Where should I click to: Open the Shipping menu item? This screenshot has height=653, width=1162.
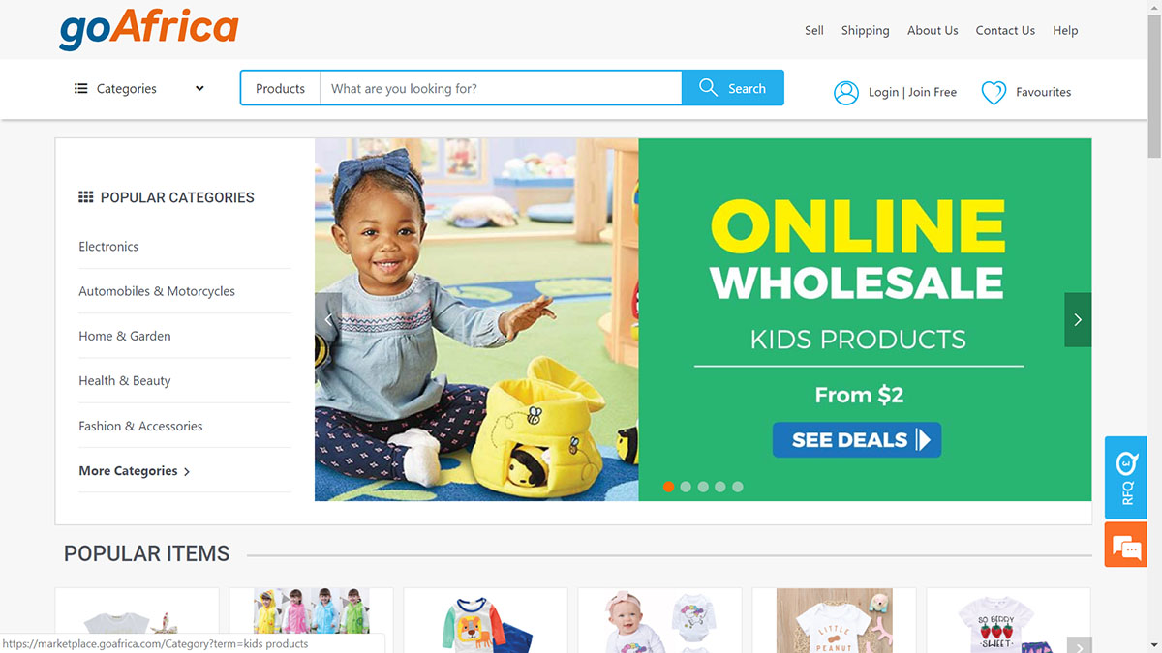[x=865, y=30]
